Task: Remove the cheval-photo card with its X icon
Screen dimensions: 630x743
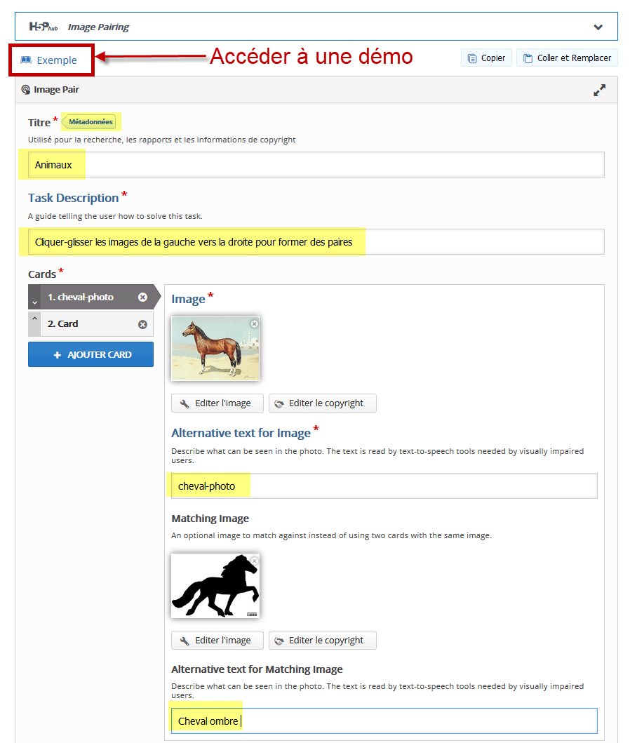Action: point(142,297)
